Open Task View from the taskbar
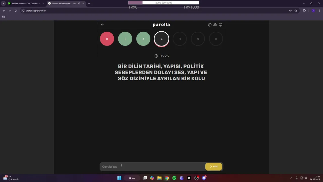Screen dimensions: 323x182 (x=145, y=178)
